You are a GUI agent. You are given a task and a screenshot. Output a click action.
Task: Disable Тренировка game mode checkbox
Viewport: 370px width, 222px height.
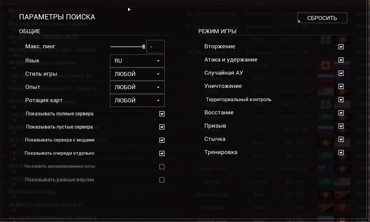pos(341,153)
